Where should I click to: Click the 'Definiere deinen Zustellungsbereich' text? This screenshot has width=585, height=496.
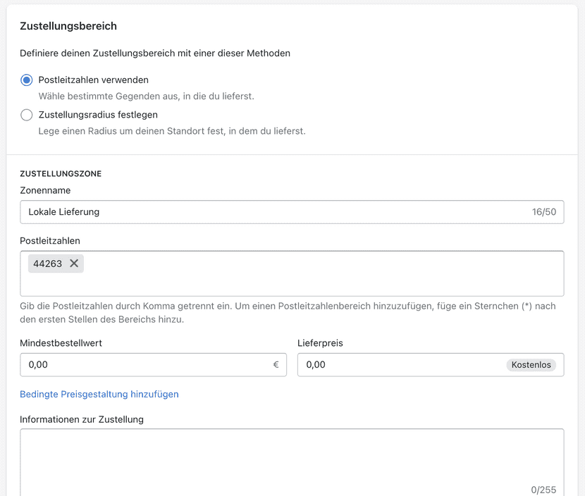(x=155, y=54)
